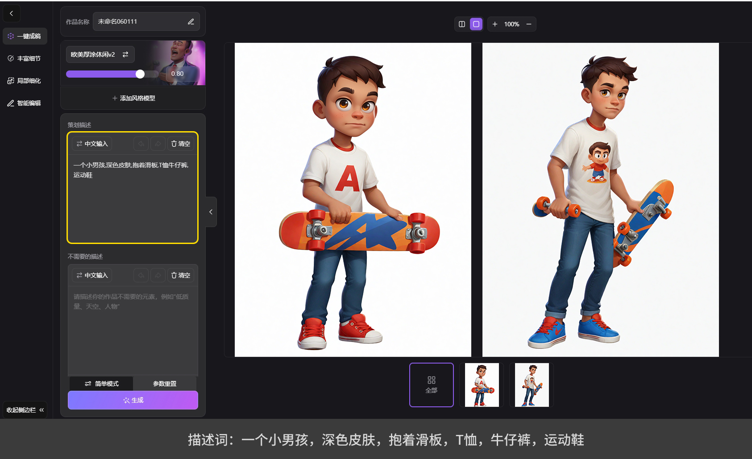Click the 作品名称 label
Screen dimensions: 752x459
coord(78,22)
